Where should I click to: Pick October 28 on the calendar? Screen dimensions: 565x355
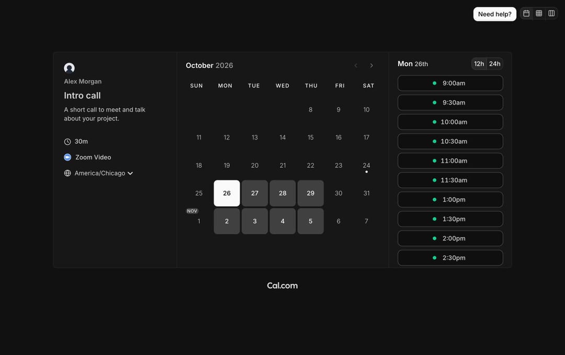pyautogui.click(x=282, y=193)
